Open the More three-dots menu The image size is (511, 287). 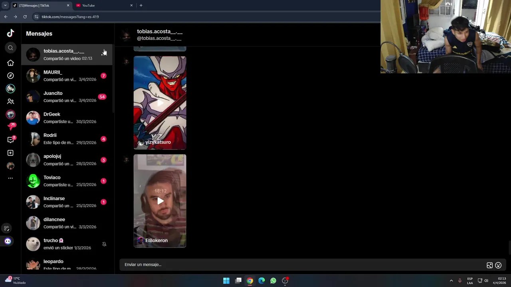(10, 178)
